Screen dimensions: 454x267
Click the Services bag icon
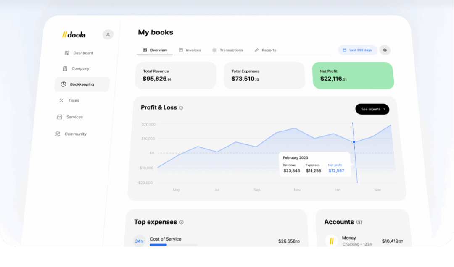pos(59,117)
